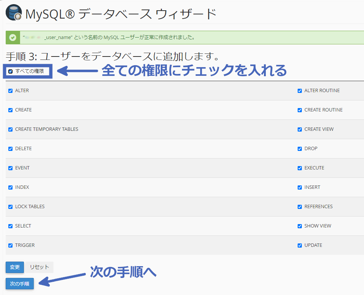
Task: Toggle the CREATE ROUTINE checkbox
Action: (300, 110)
